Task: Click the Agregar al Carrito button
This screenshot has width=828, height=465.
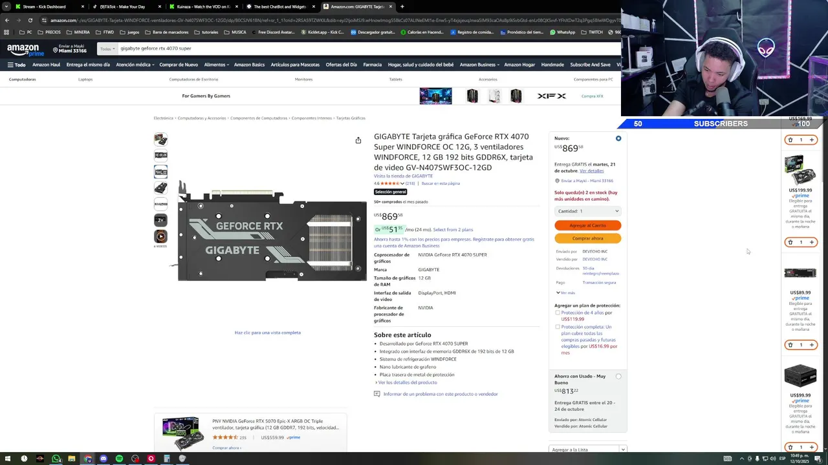Action: point(587,225)
